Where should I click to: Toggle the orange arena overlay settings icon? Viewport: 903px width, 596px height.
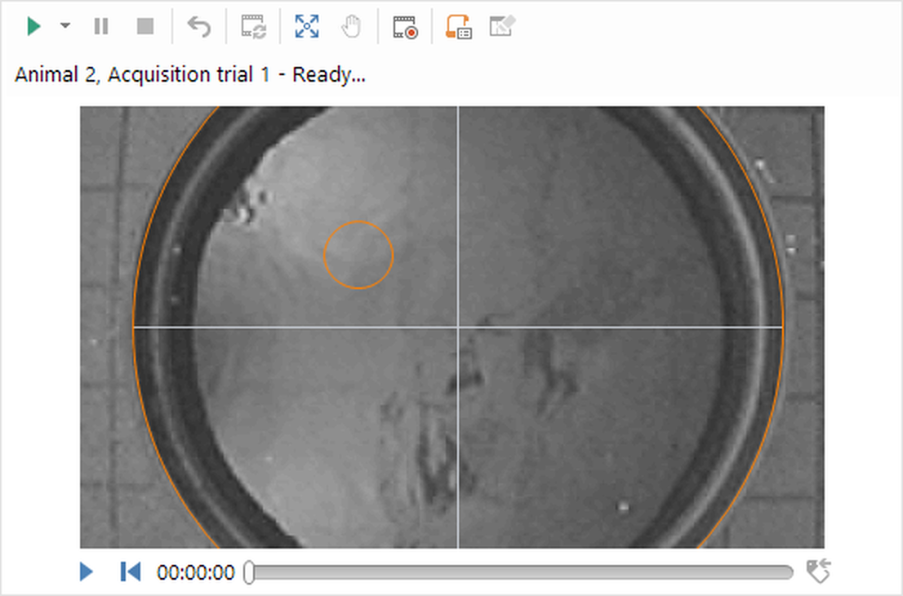click(x=458, y=27)
